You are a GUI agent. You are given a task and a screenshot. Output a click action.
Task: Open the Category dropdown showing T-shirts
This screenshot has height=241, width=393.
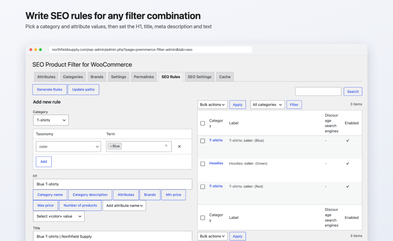coord(51,120)
